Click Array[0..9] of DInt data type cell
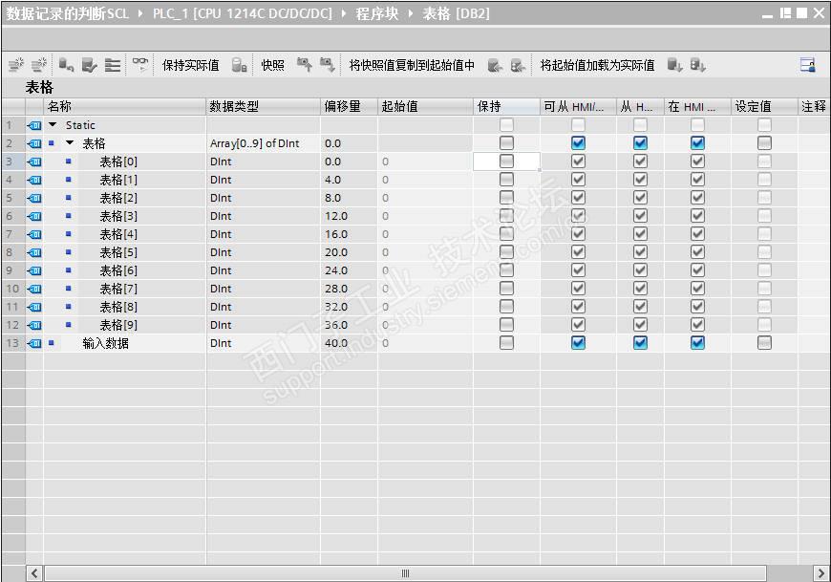 click(264, 143)
